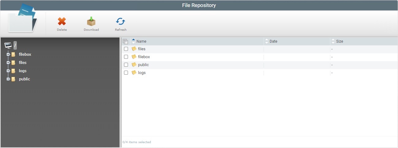Screen dimensions: 398x148
Task: Click the File Repository title text
Action: point(199,5)
